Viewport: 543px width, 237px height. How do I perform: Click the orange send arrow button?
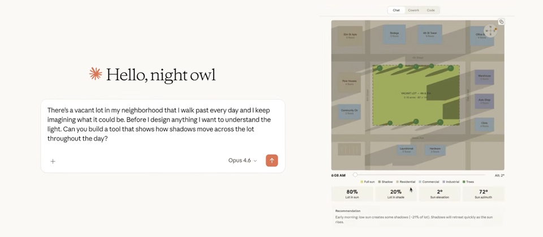[271, 161]
